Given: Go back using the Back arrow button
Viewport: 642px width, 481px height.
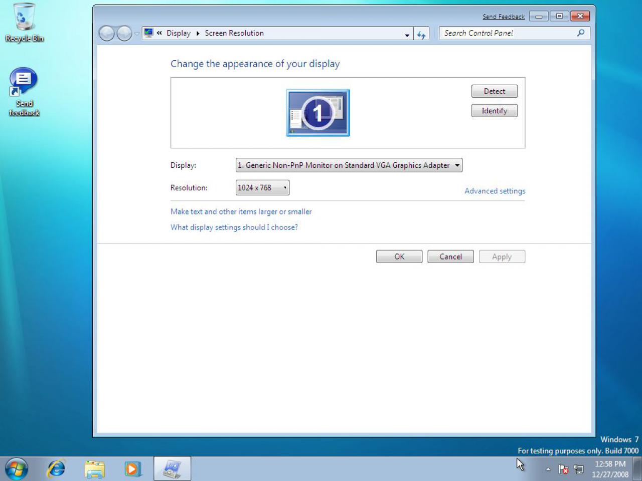Looking at the screenshot, I should (x=107, y=34).
